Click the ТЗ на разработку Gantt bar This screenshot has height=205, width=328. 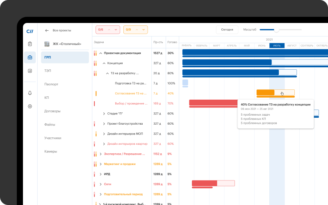point(239,72)
